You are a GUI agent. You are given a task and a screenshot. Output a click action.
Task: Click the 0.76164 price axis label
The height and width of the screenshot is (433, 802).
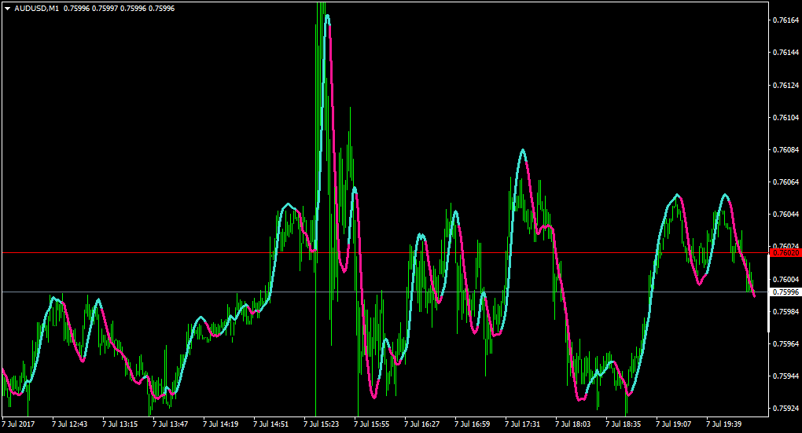click(x=785, y=20)
